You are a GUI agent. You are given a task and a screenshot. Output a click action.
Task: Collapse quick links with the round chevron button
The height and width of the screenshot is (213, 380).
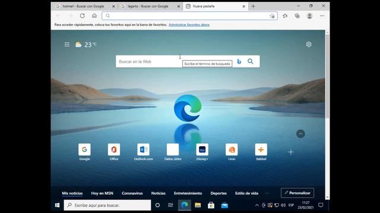[300, 134]
